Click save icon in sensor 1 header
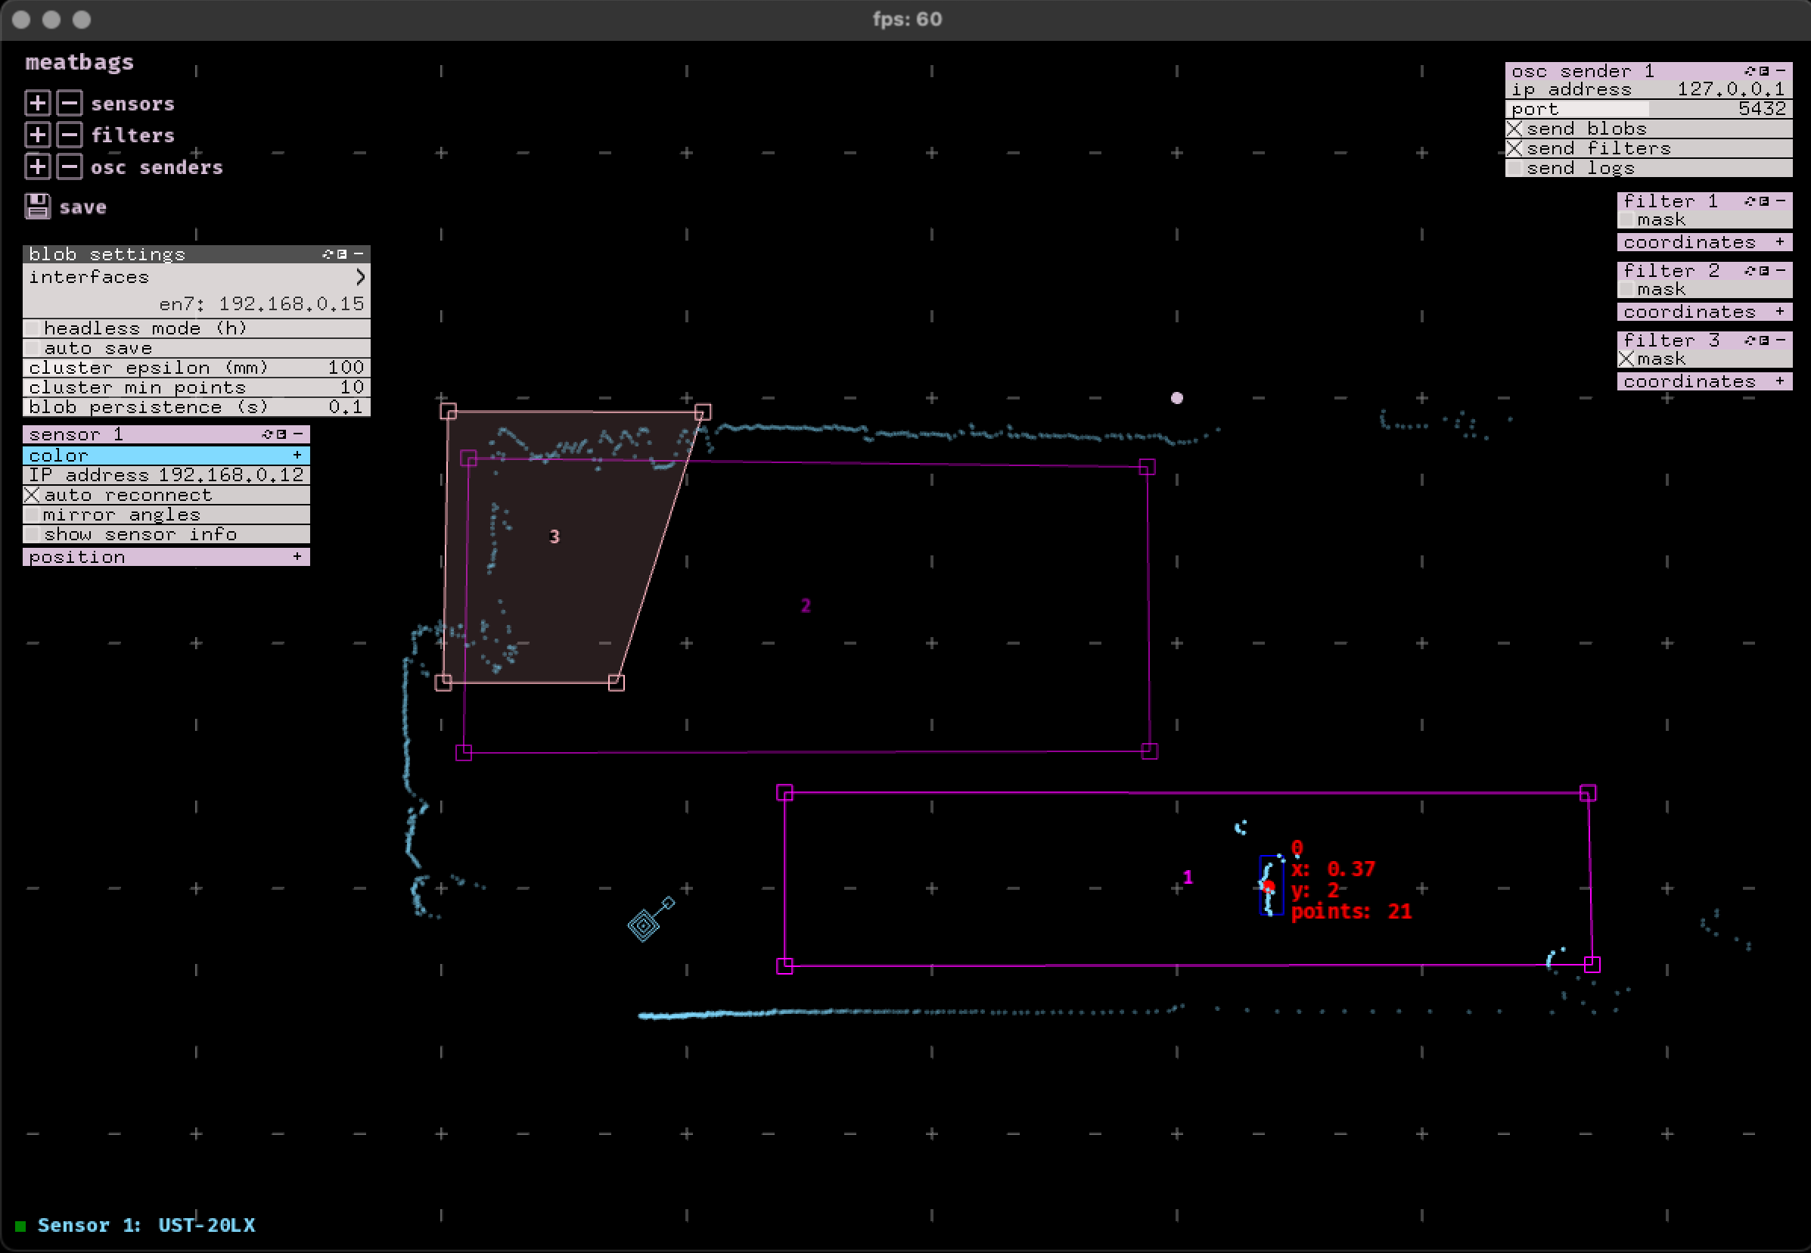 point(281,434)
